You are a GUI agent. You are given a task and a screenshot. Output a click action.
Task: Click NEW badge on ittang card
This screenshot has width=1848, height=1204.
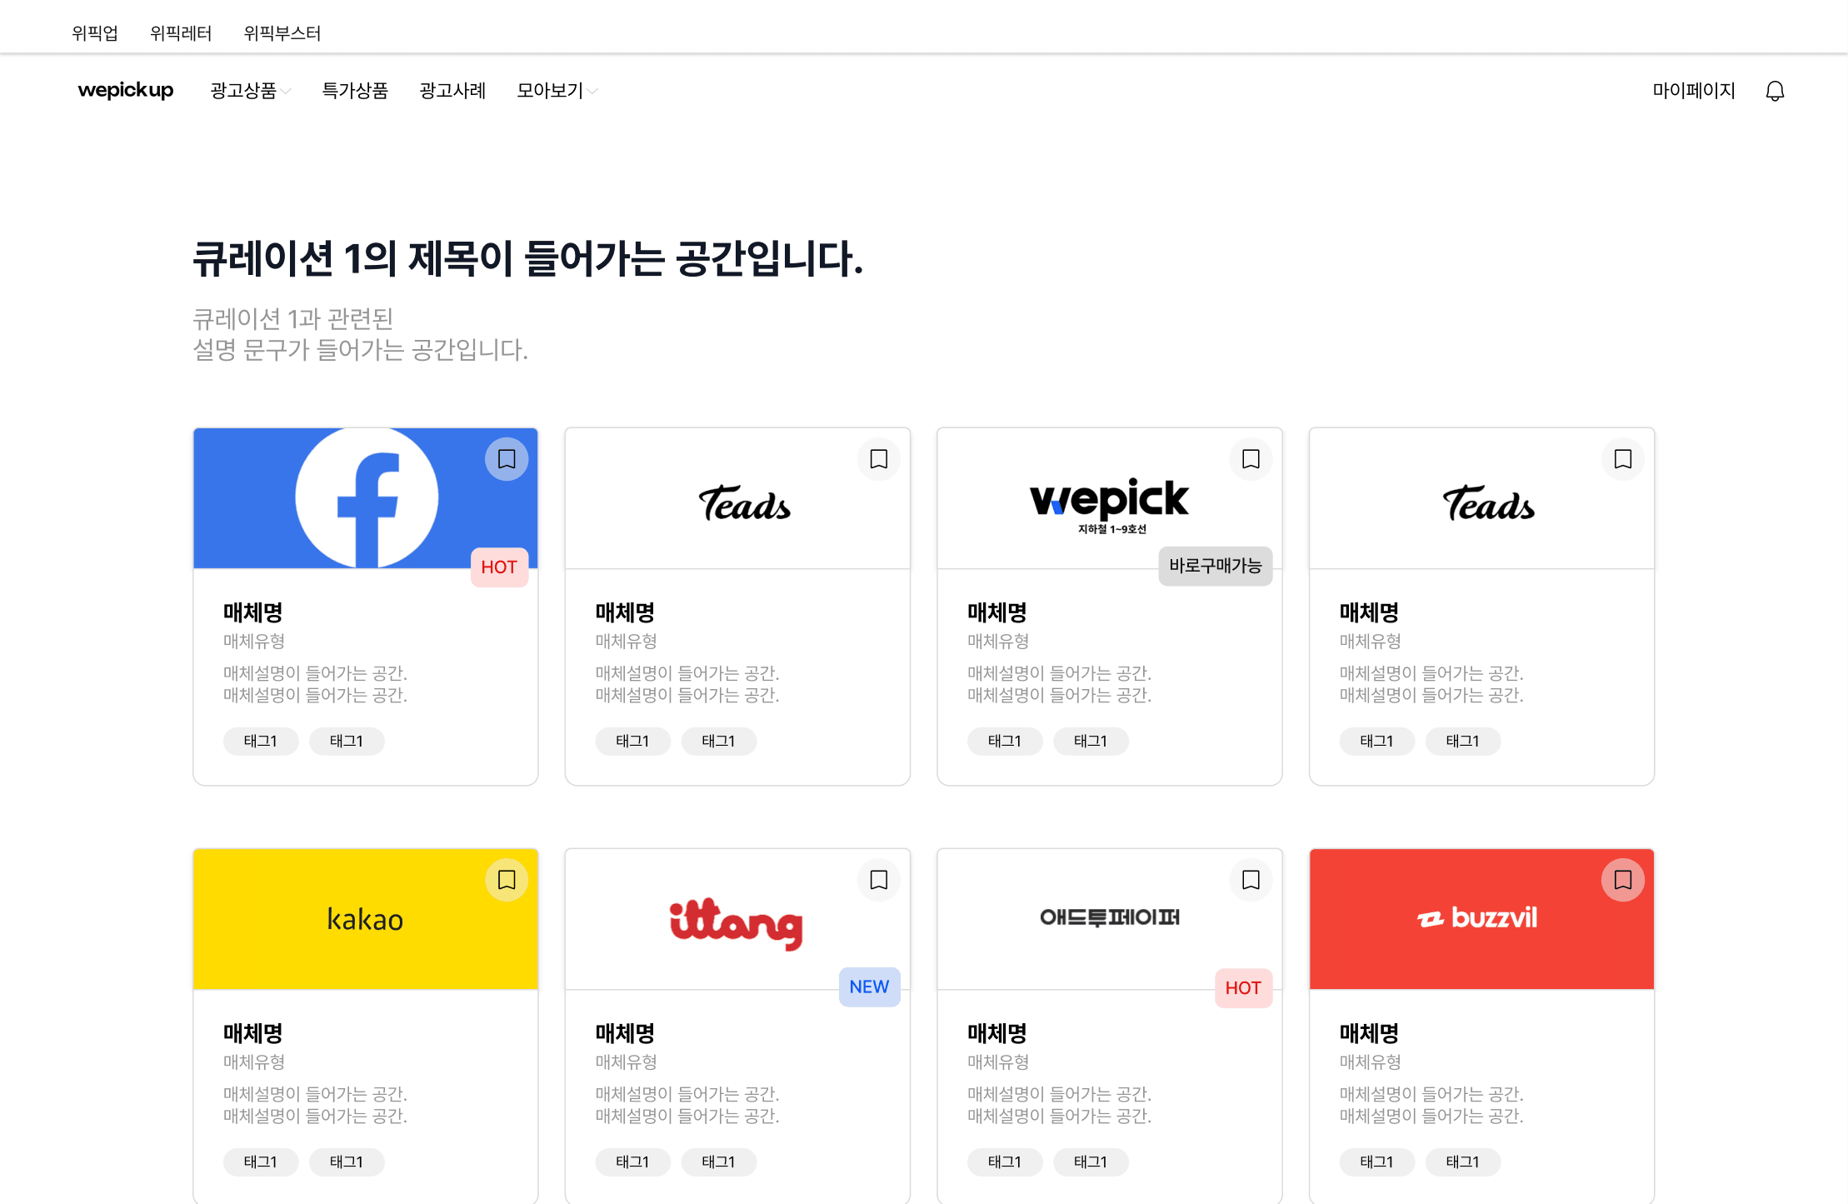click(869, 987)
